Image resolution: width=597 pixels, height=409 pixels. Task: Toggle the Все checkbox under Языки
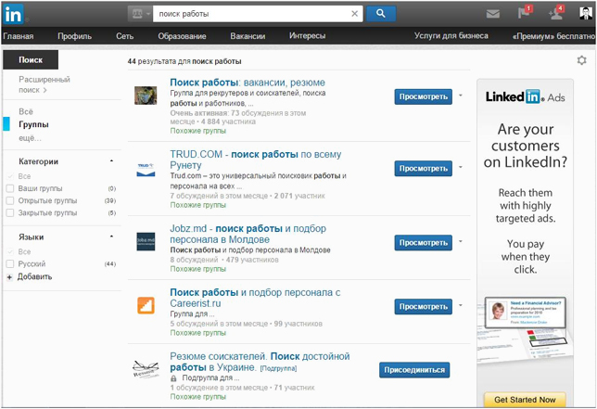tap(10, 251)
